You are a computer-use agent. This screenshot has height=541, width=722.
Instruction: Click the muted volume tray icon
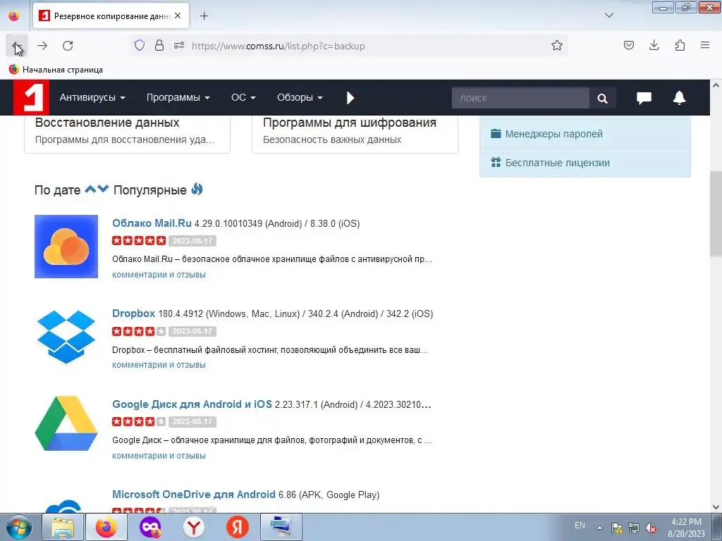click(x=651, y=528)
